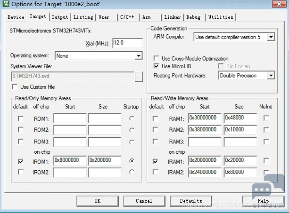This screenshot has height=213, width=289.
Task: Click the System Viewer File browse button
Action: pyautogui.click(x=139, y=77)
